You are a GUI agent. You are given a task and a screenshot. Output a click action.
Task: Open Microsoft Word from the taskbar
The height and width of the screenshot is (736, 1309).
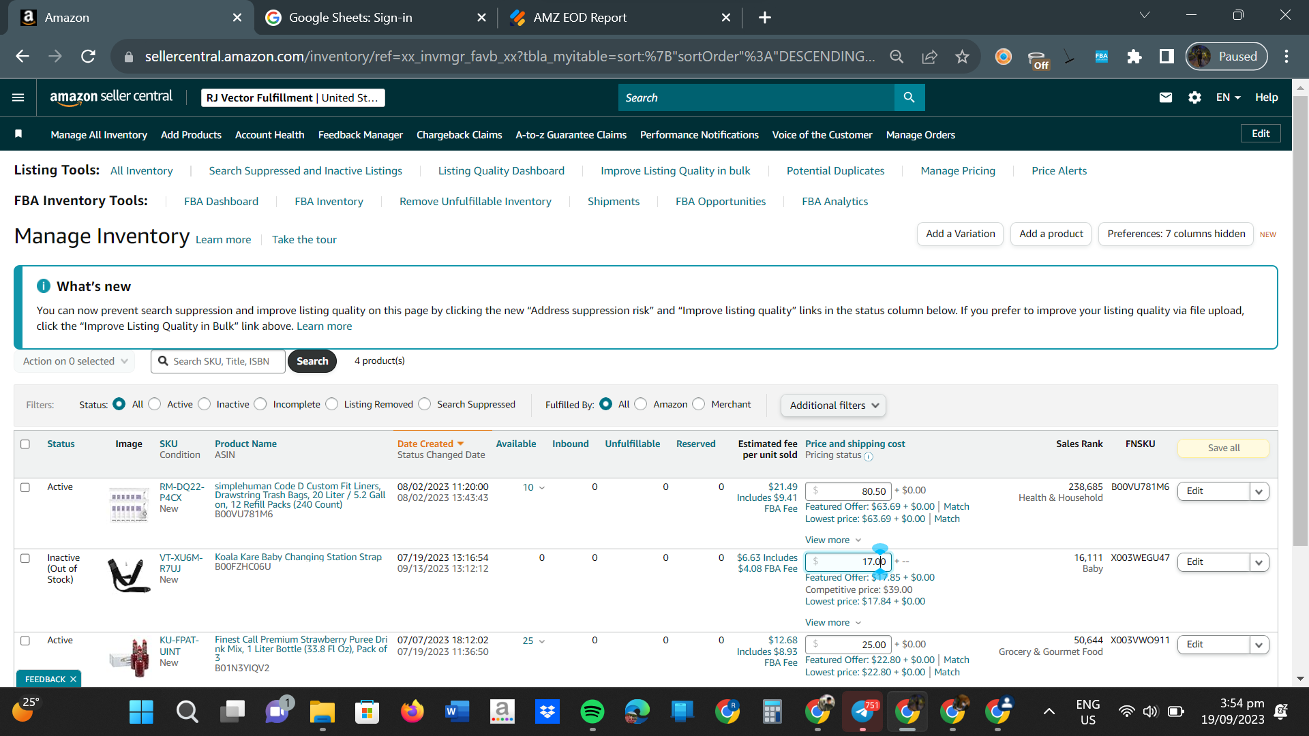(x=457, y=712)
